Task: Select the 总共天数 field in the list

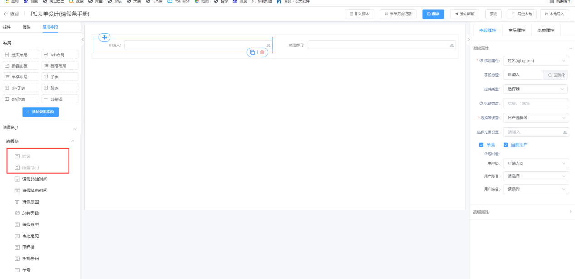Action: (30, 213)
